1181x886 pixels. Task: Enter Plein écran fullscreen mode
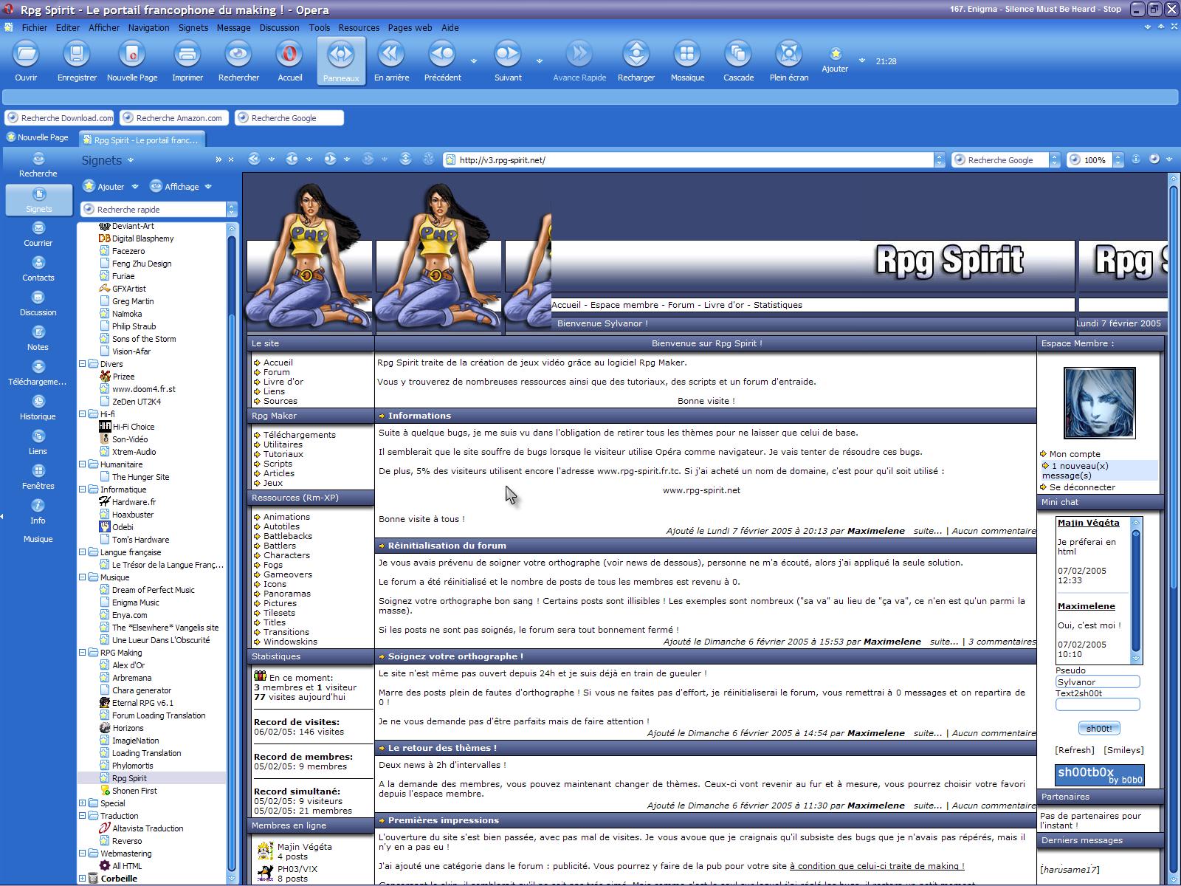click(789, 54)
